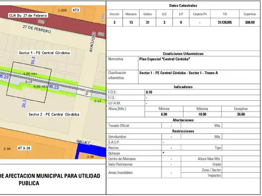Click the "S/P" column header

[181, 14]
